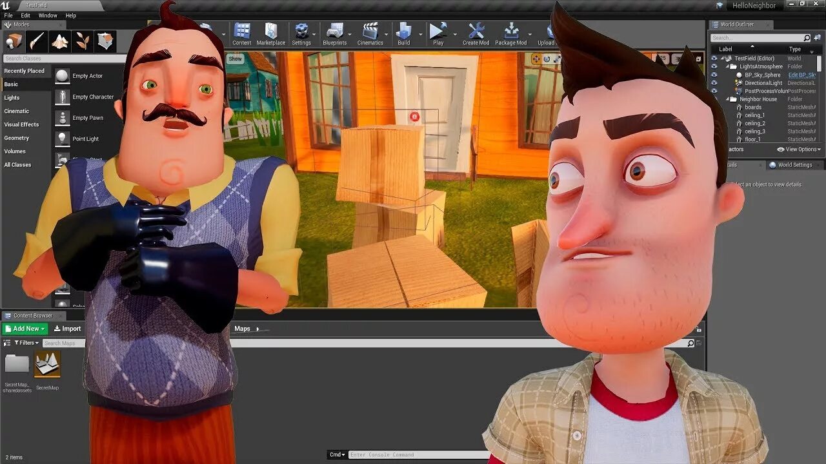Open the SecretMap_sharedassets folder
Image resolution: width=826 pixels, height=464 pixels.
point(17,364)
